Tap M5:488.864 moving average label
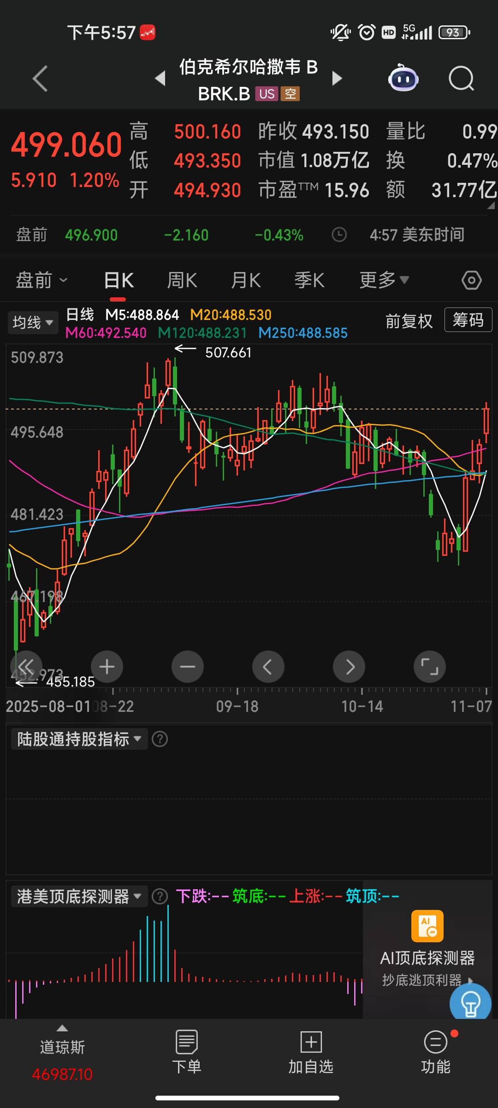498x1108 pixels. [142, 315]
